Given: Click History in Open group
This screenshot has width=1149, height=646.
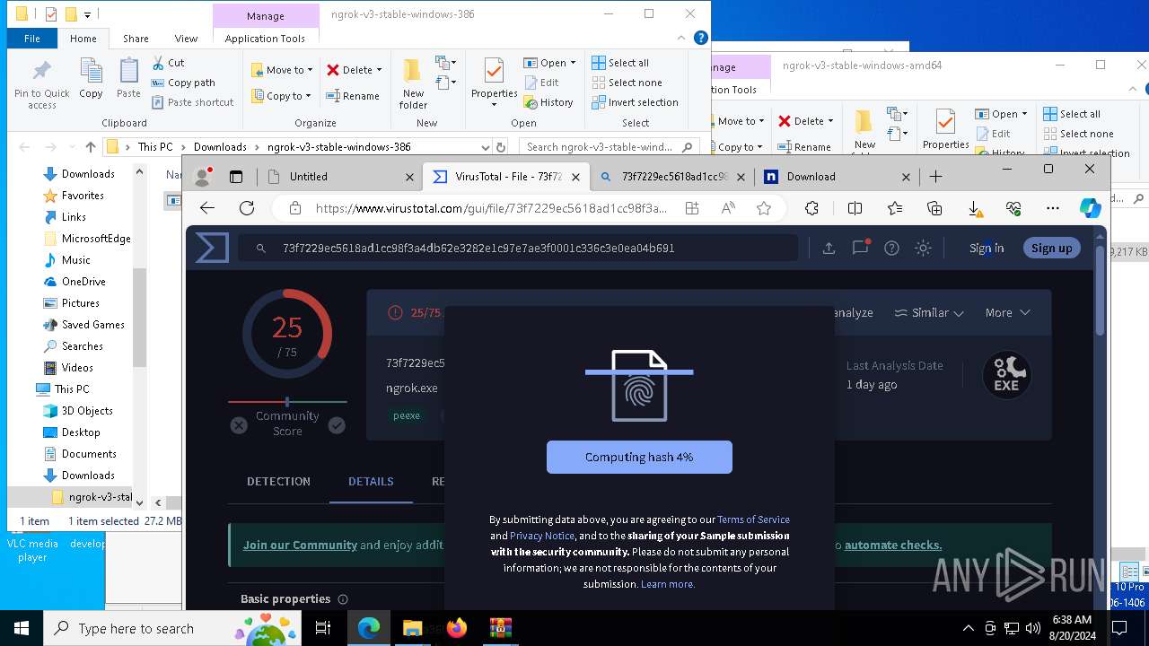Looking at the screenshot, I should click(x=548, y=102).
